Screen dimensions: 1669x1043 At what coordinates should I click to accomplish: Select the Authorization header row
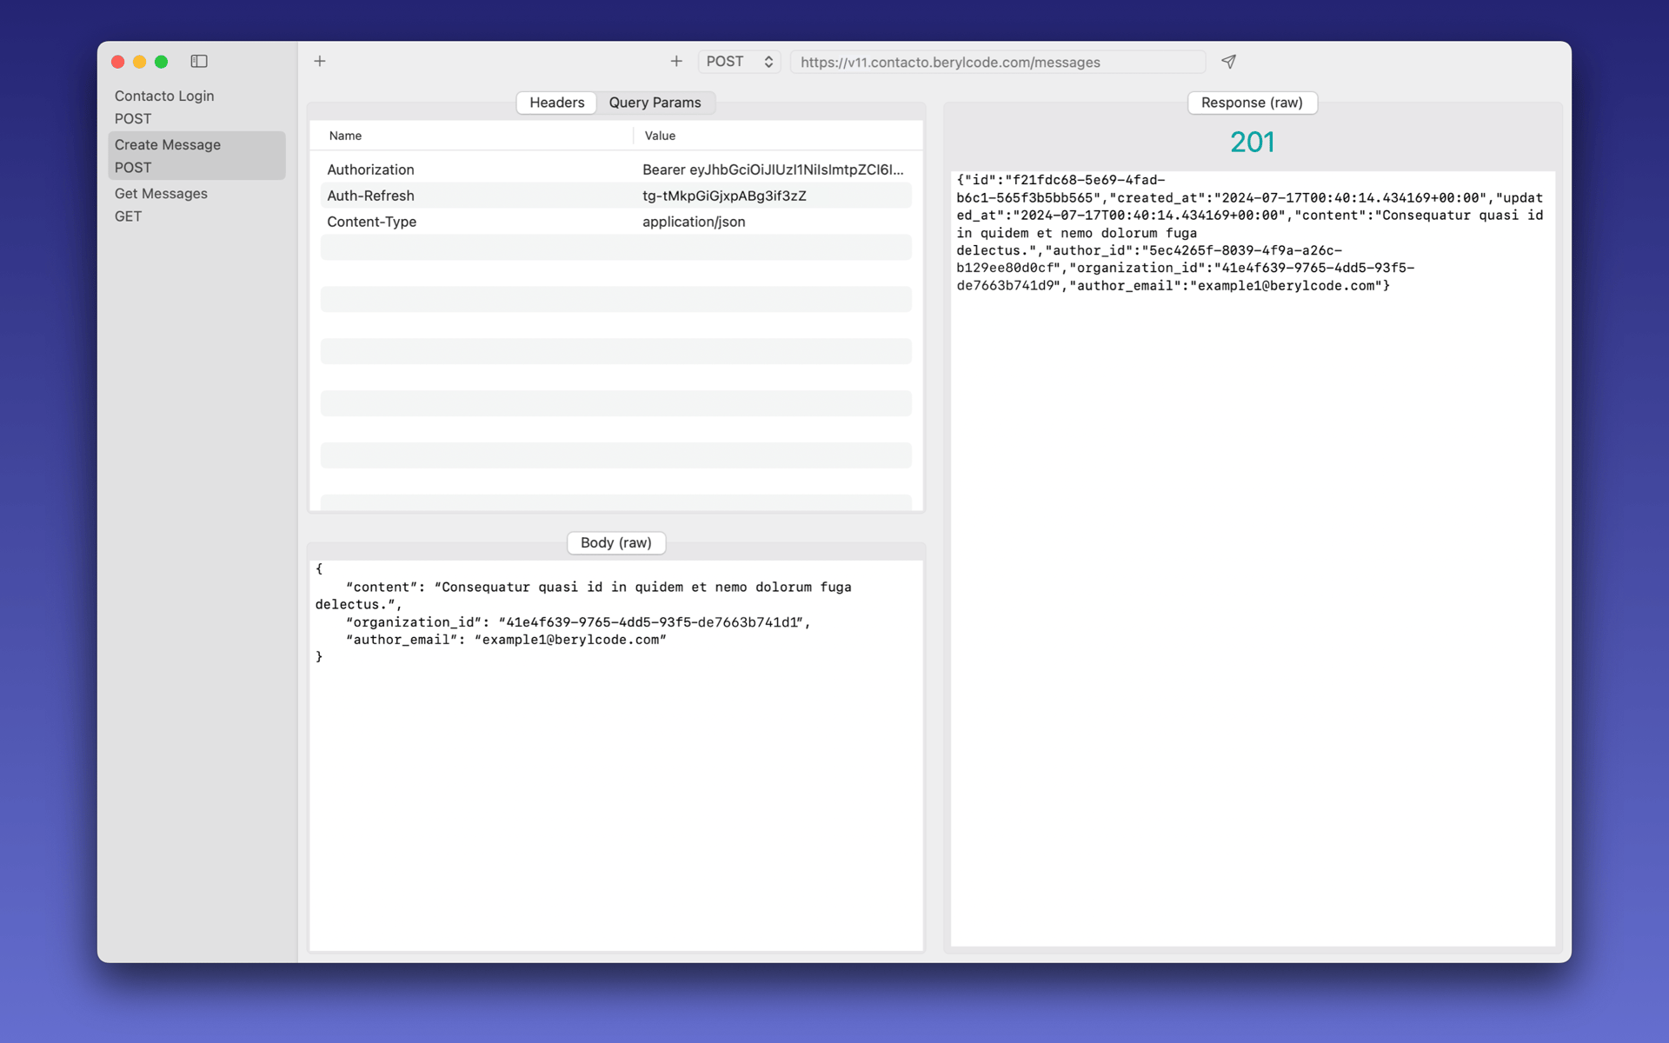click(370, 169)
